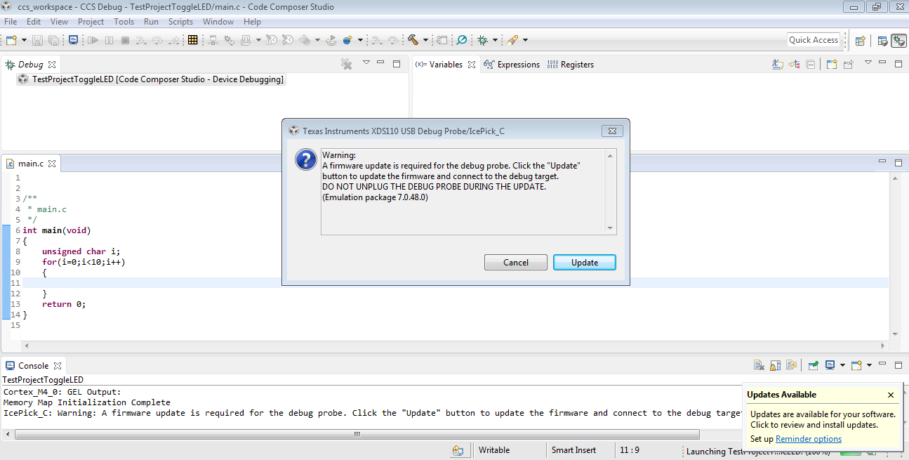Minimize the Console view
The image size is (909, 460).
coord(883,364)
